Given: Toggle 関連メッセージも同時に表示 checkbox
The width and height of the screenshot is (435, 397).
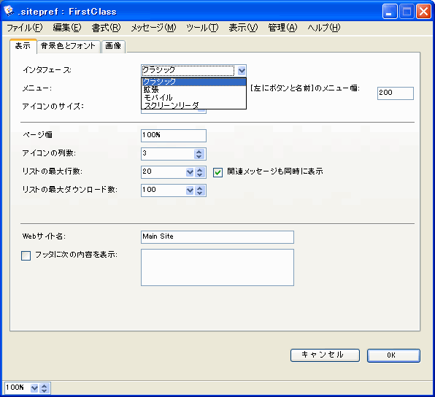Looking at the screenshot, I should coord(217,172).
